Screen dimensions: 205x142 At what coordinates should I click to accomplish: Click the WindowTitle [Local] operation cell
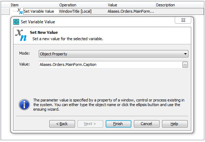75,11
